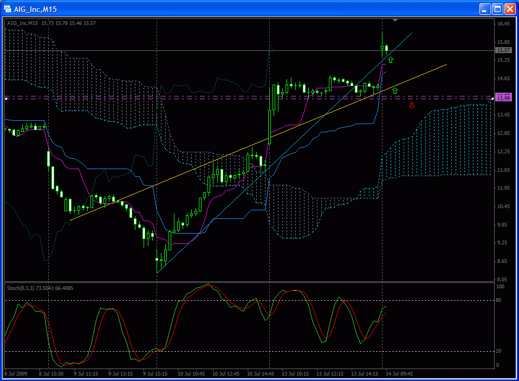Click the current price label 15.57
Viewport: 519px width, 381px height.
pos(503,50)
